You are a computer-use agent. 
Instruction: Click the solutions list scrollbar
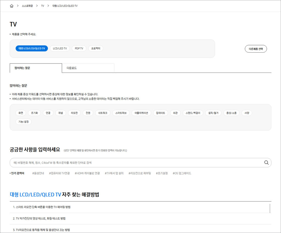(270, 209)
